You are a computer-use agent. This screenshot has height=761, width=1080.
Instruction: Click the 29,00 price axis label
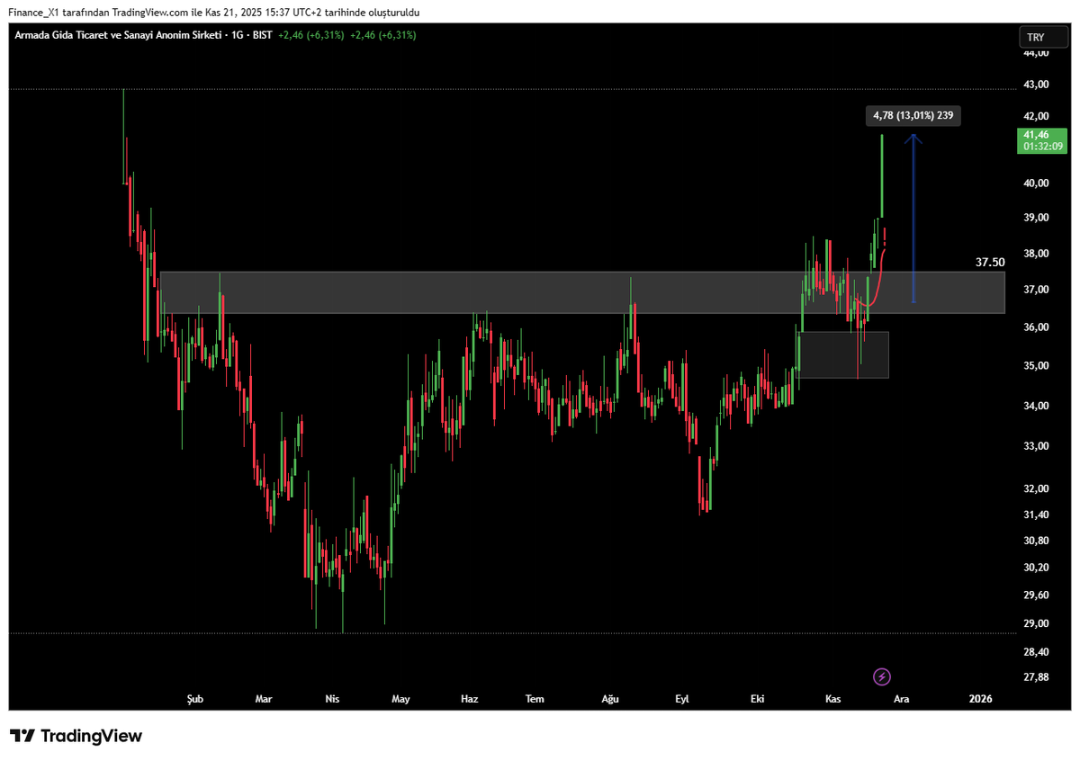point(1036,623)
